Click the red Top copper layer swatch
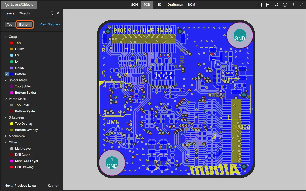This screenshot has height=191, width=306. click(x=12, y=43)
